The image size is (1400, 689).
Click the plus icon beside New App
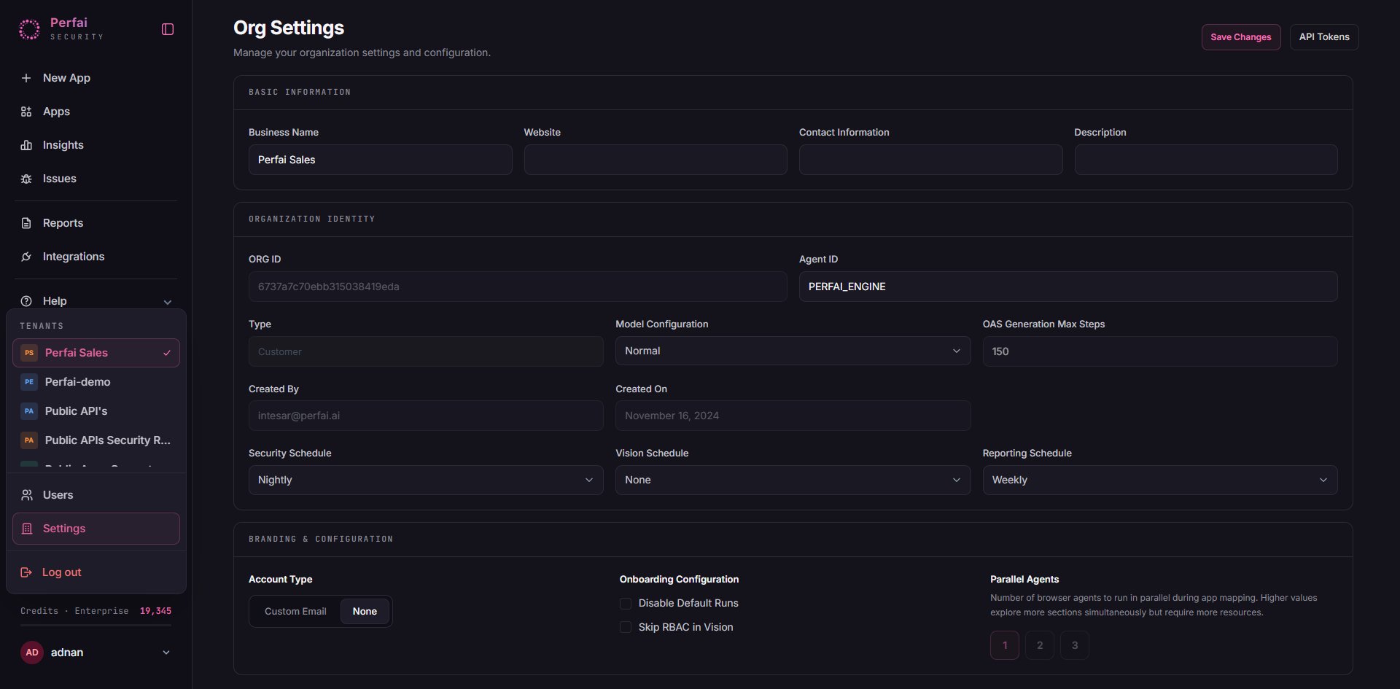[26, 78]
